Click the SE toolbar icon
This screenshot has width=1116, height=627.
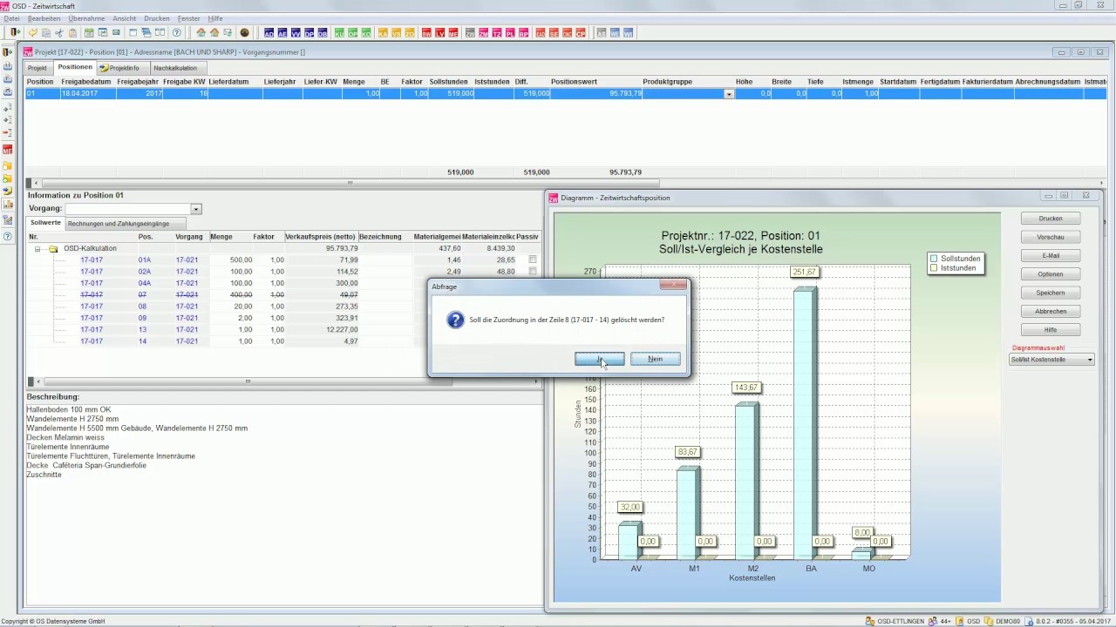click(x=554, y=33)
